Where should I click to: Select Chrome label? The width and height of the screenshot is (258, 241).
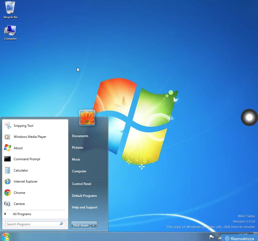(x=19, y=193)
